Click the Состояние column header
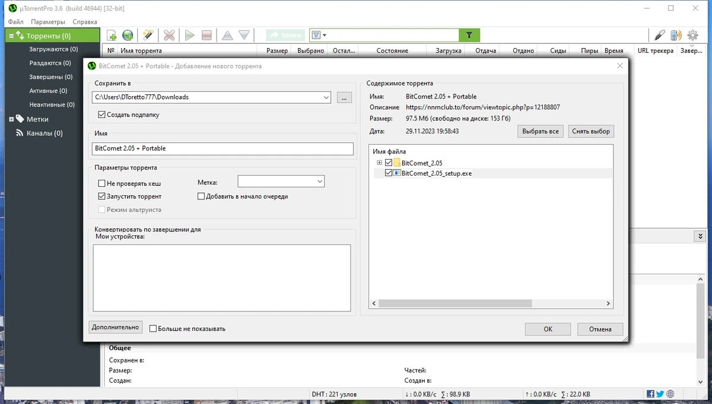 tap(392, 50)
